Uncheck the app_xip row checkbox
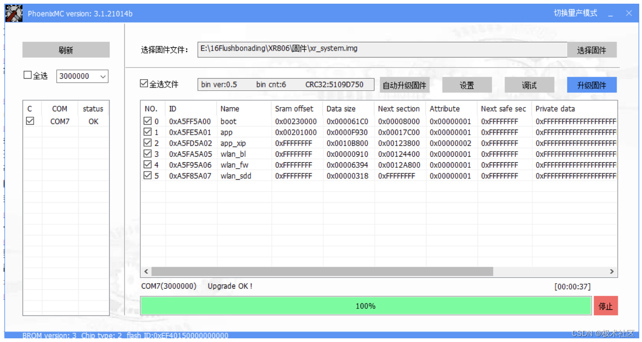Screen dimensions: 642x342 pos(147,143)
